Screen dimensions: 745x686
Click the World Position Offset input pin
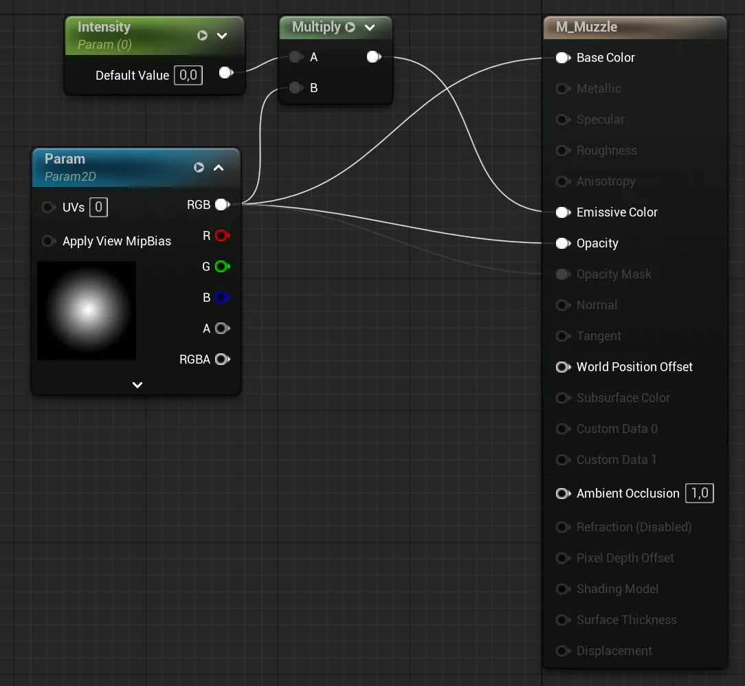pyautogui.click(x=563, y=367)
